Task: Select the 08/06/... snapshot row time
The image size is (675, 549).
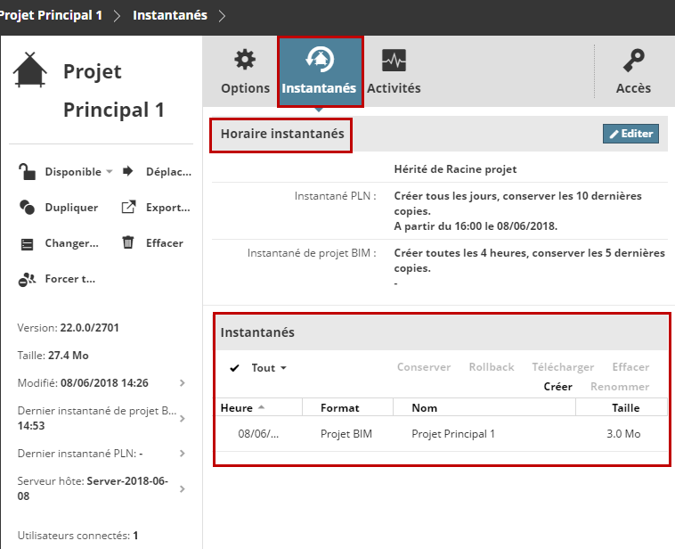Action: click(258, 433)
